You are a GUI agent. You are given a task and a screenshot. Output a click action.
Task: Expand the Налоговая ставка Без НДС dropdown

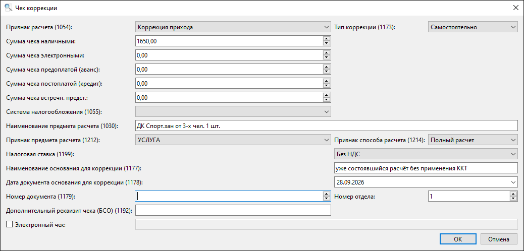point(426,154)
